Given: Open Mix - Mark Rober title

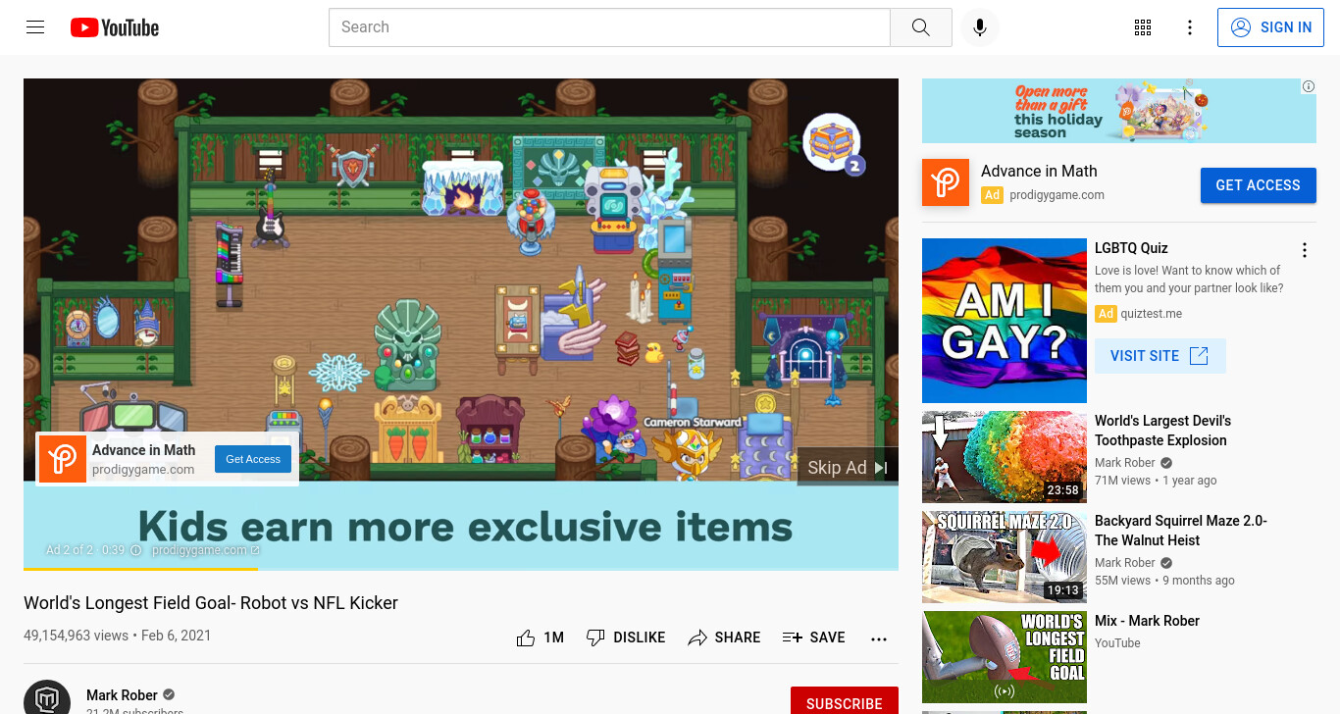Looking at the screenshot, I should [1147, 621].
